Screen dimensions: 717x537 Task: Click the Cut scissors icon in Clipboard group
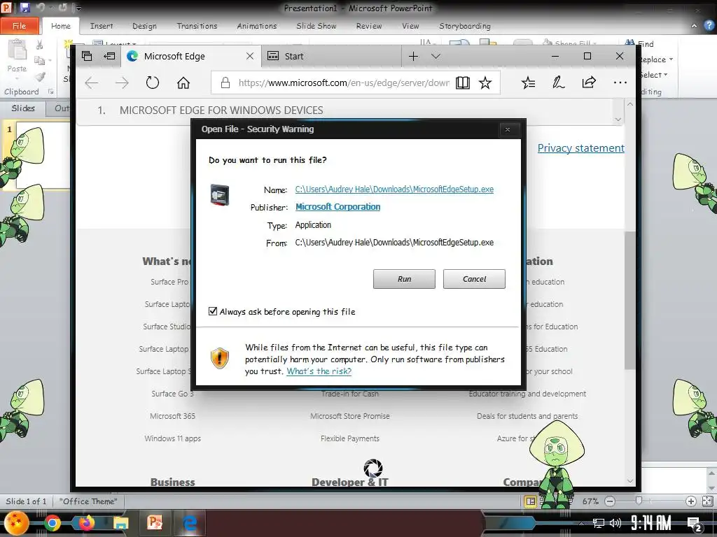click(x=40, y=45)
